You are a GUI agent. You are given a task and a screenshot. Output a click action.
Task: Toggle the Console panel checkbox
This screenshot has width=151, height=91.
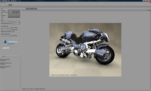(1, 56)
